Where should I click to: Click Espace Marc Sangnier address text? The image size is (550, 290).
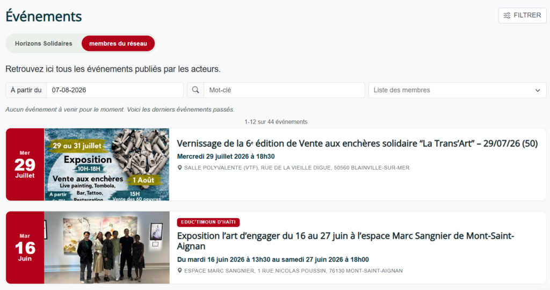(x=293, y=271)
